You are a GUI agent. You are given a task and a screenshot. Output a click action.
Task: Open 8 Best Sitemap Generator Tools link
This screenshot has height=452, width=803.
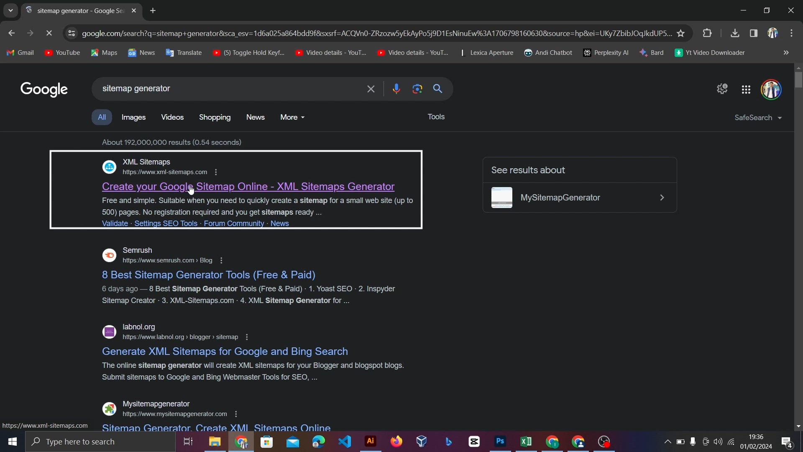[x=209, y=275]
